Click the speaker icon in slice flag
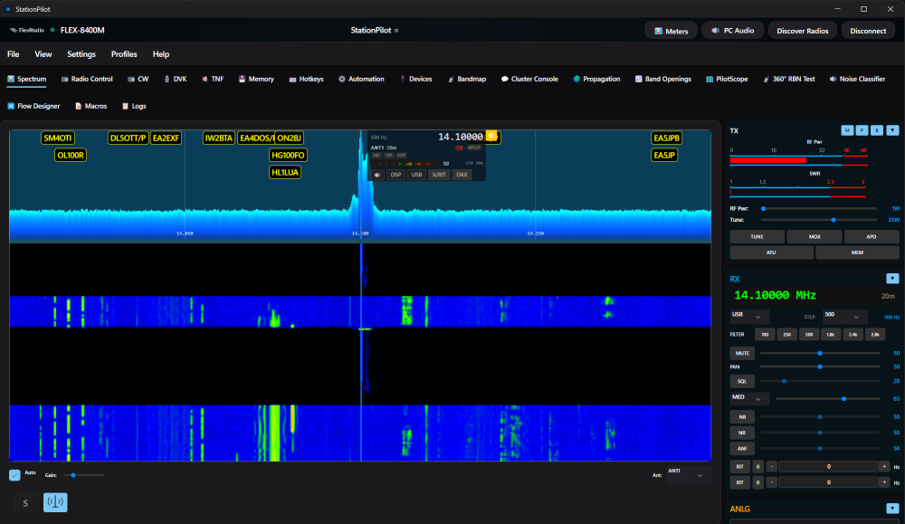The width and height of the screenshot is (905, 524). point(377,175)
